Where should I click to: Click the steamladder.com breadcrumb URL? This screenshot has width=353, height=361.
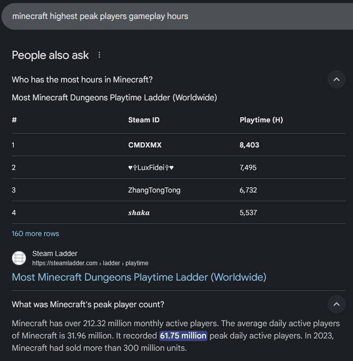click(90, 263)
